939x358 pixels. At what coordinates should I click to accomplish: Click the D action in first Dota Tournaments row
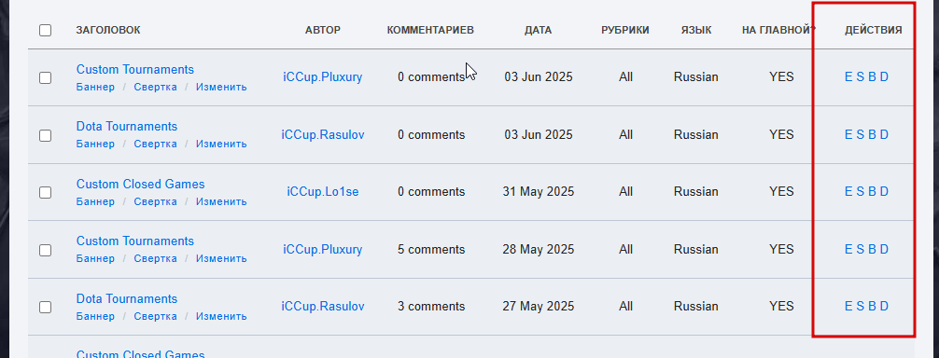(884, 134)
